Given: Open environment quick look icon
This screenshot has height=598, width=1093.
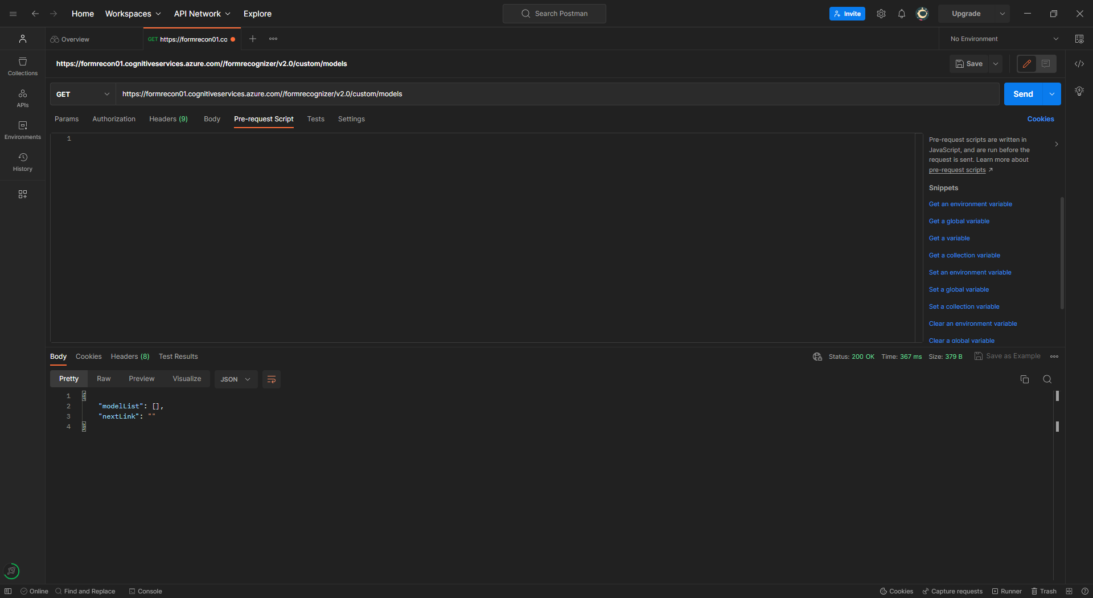Looking at the screenshot, I should [1079, 39].
